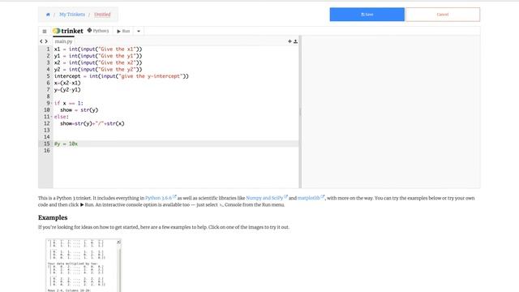The width and height of the screenshot is (519, 292).
Task: Click line 1 'x1 = int(input(...'
Action: point(98,49)
